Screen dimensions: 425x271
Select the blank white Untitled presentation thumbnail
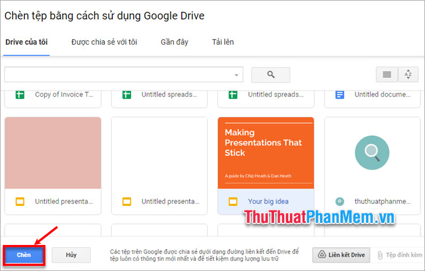[159, 153]
